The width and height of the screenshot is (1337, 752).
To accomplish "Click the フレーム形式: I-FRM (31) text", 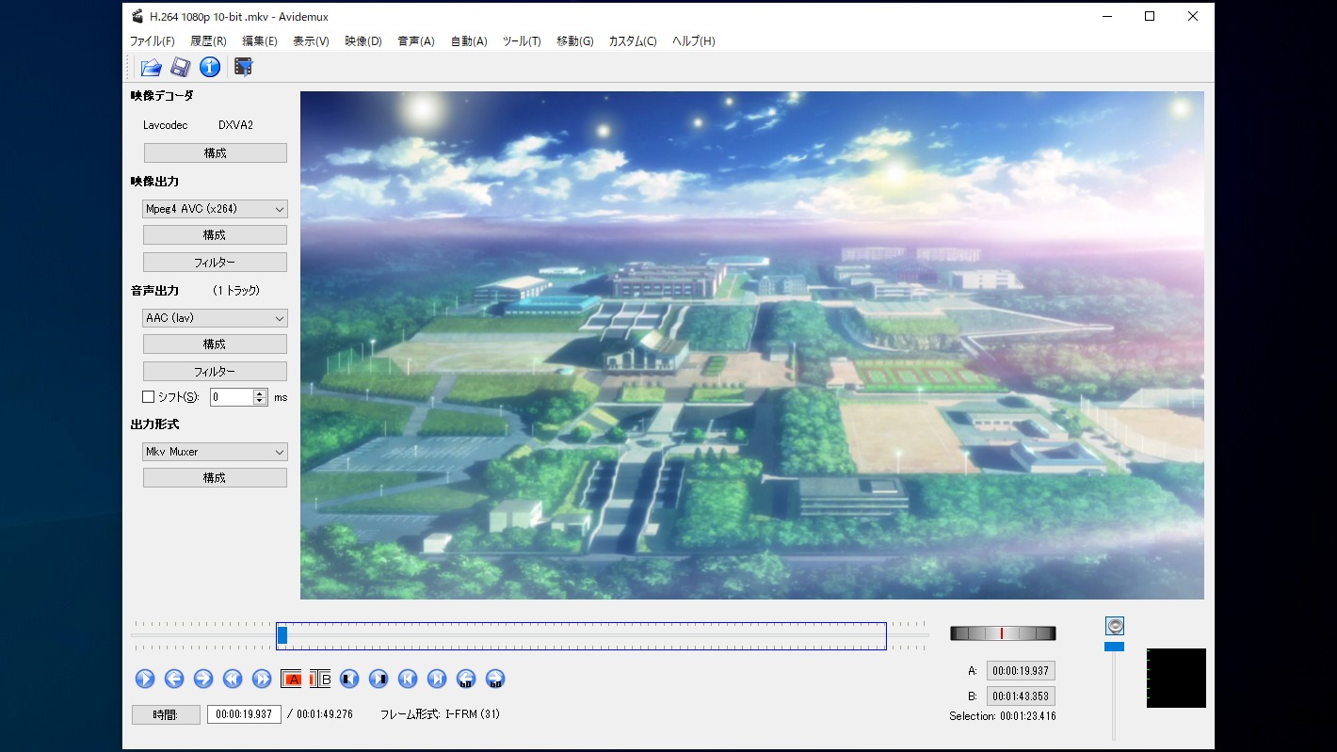I will point(440,714).
